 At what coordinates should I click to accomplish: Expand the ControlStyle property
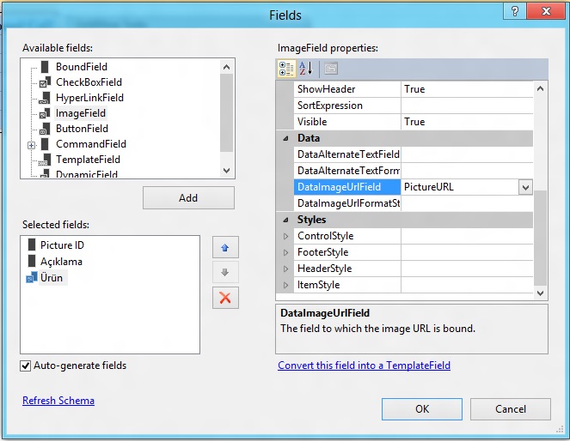[286, 237]
